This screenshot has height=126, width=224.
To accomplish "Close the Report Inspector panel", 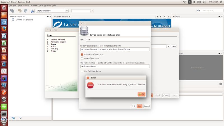I will [50, 16].
